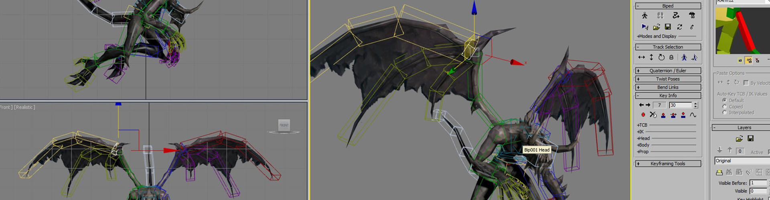Expand the IK section in Key Info
Screen dimensions: 770x200
[640, 132]
